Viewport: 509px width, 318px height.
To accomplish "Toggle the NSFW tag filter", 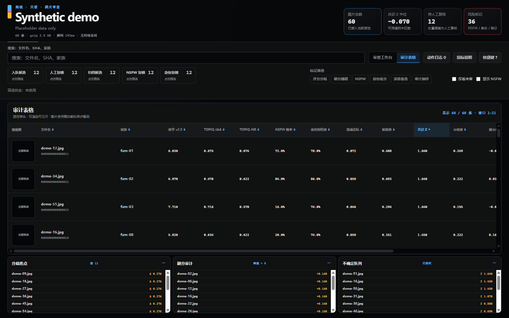I will (360, 79).
